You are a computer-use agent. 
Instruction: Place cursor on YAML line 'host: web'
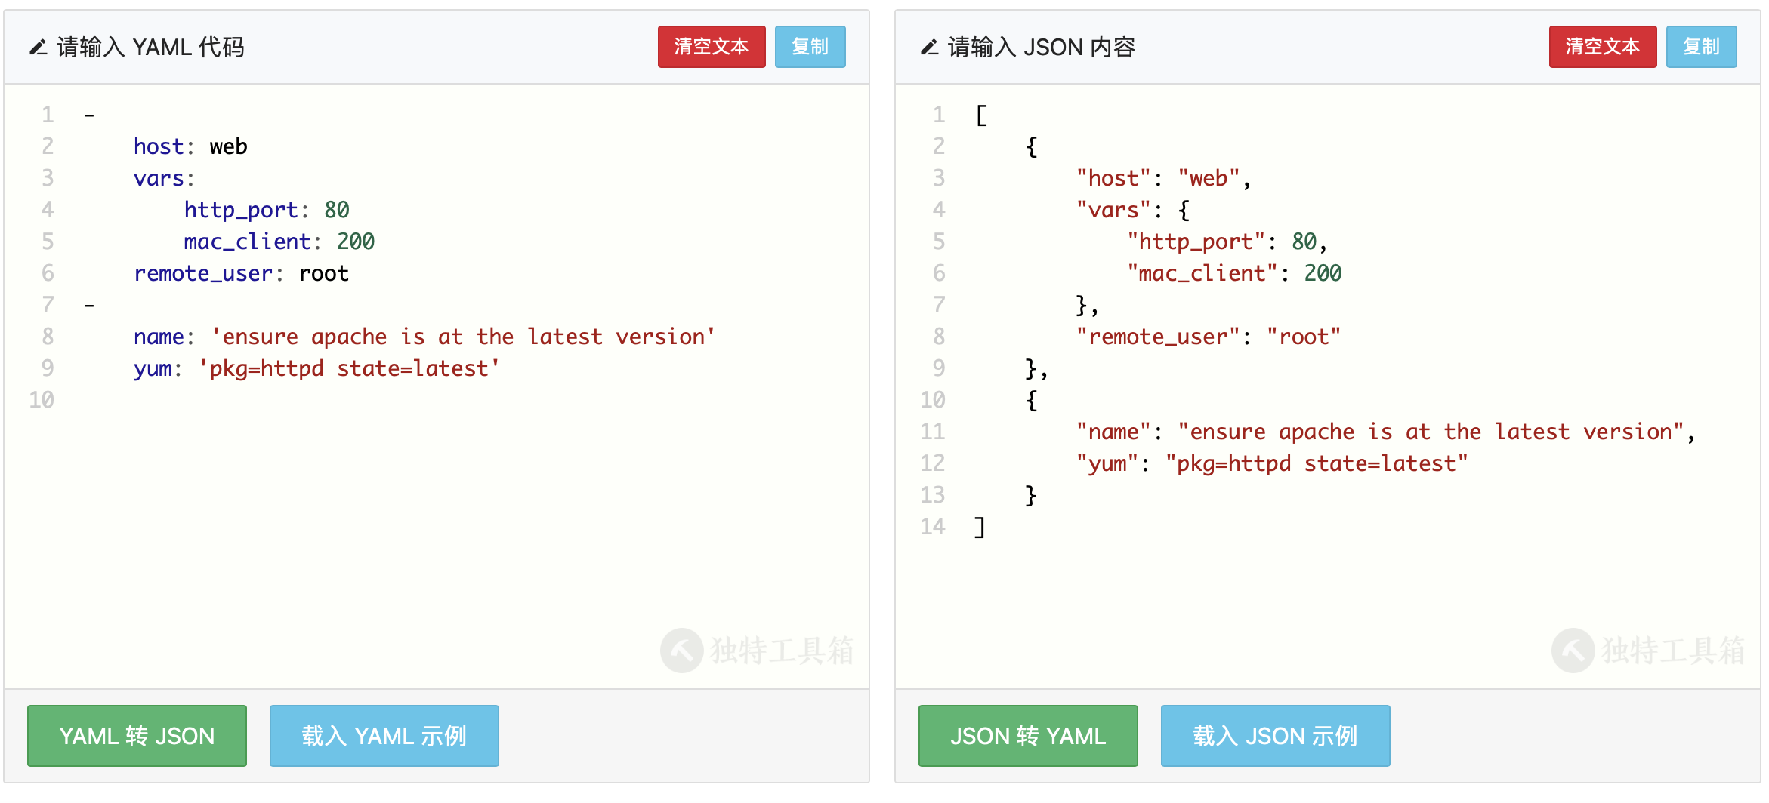pos(190,146)
